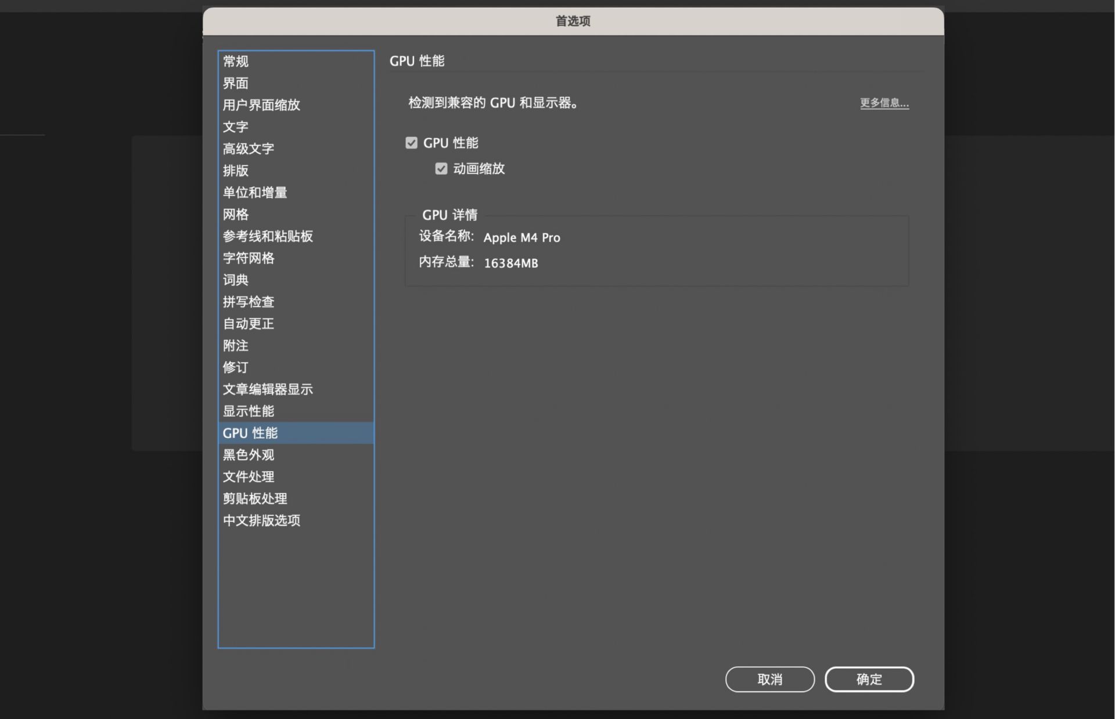Viewport: 1115px width, 719px height.
Task: Select 中文排版选项 preferences
Action: coord(261,521)
